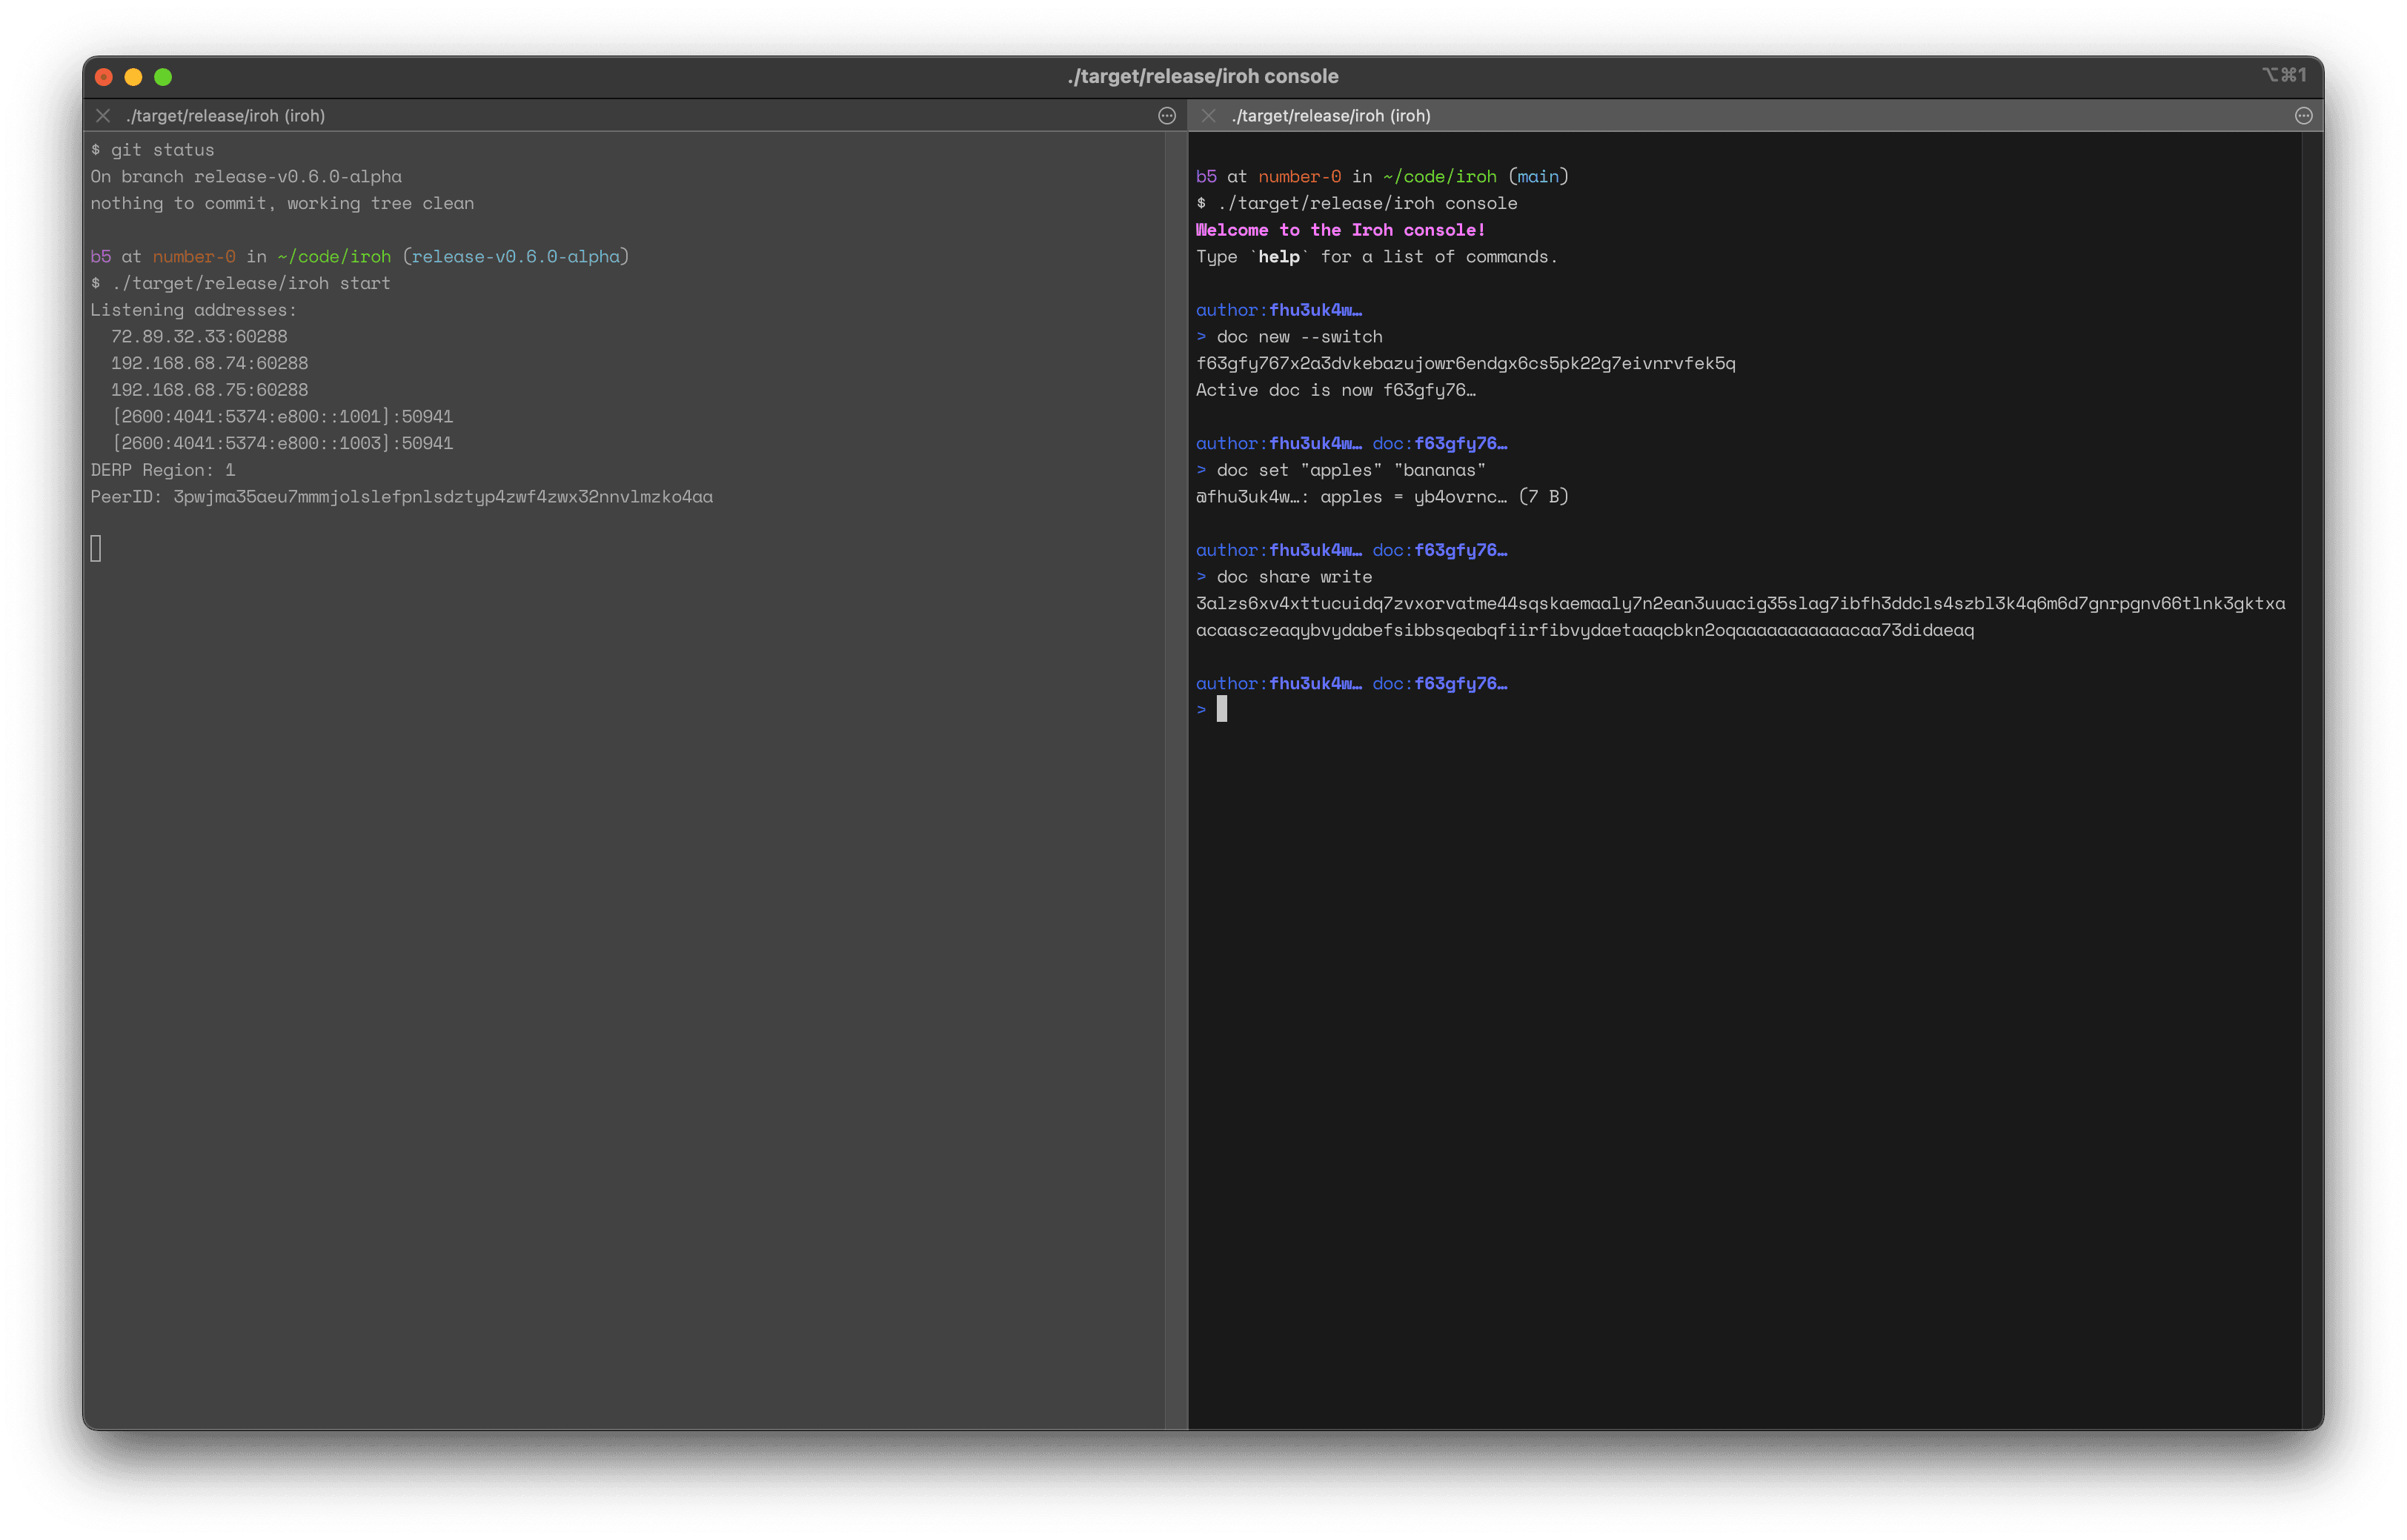
Task: Click the window title 'iroh console'
Action: (1202, 77)
